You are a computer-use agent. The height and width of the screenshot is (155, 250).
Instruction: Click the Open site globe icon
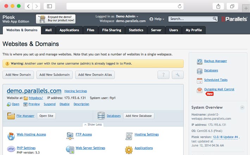tap(9, 104)
